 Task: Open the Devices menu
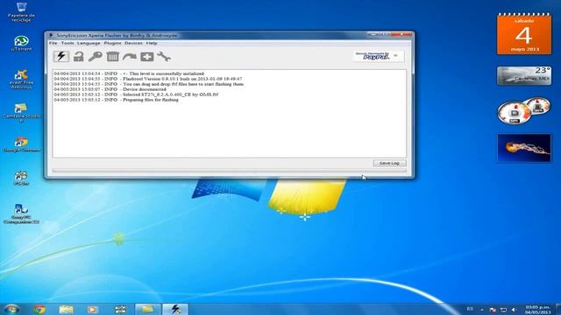pos(133,43)
